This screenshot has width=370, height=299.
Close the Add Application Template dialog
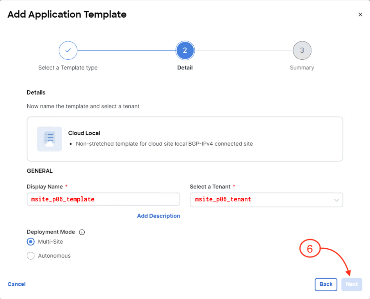click(x=360, y=14)
